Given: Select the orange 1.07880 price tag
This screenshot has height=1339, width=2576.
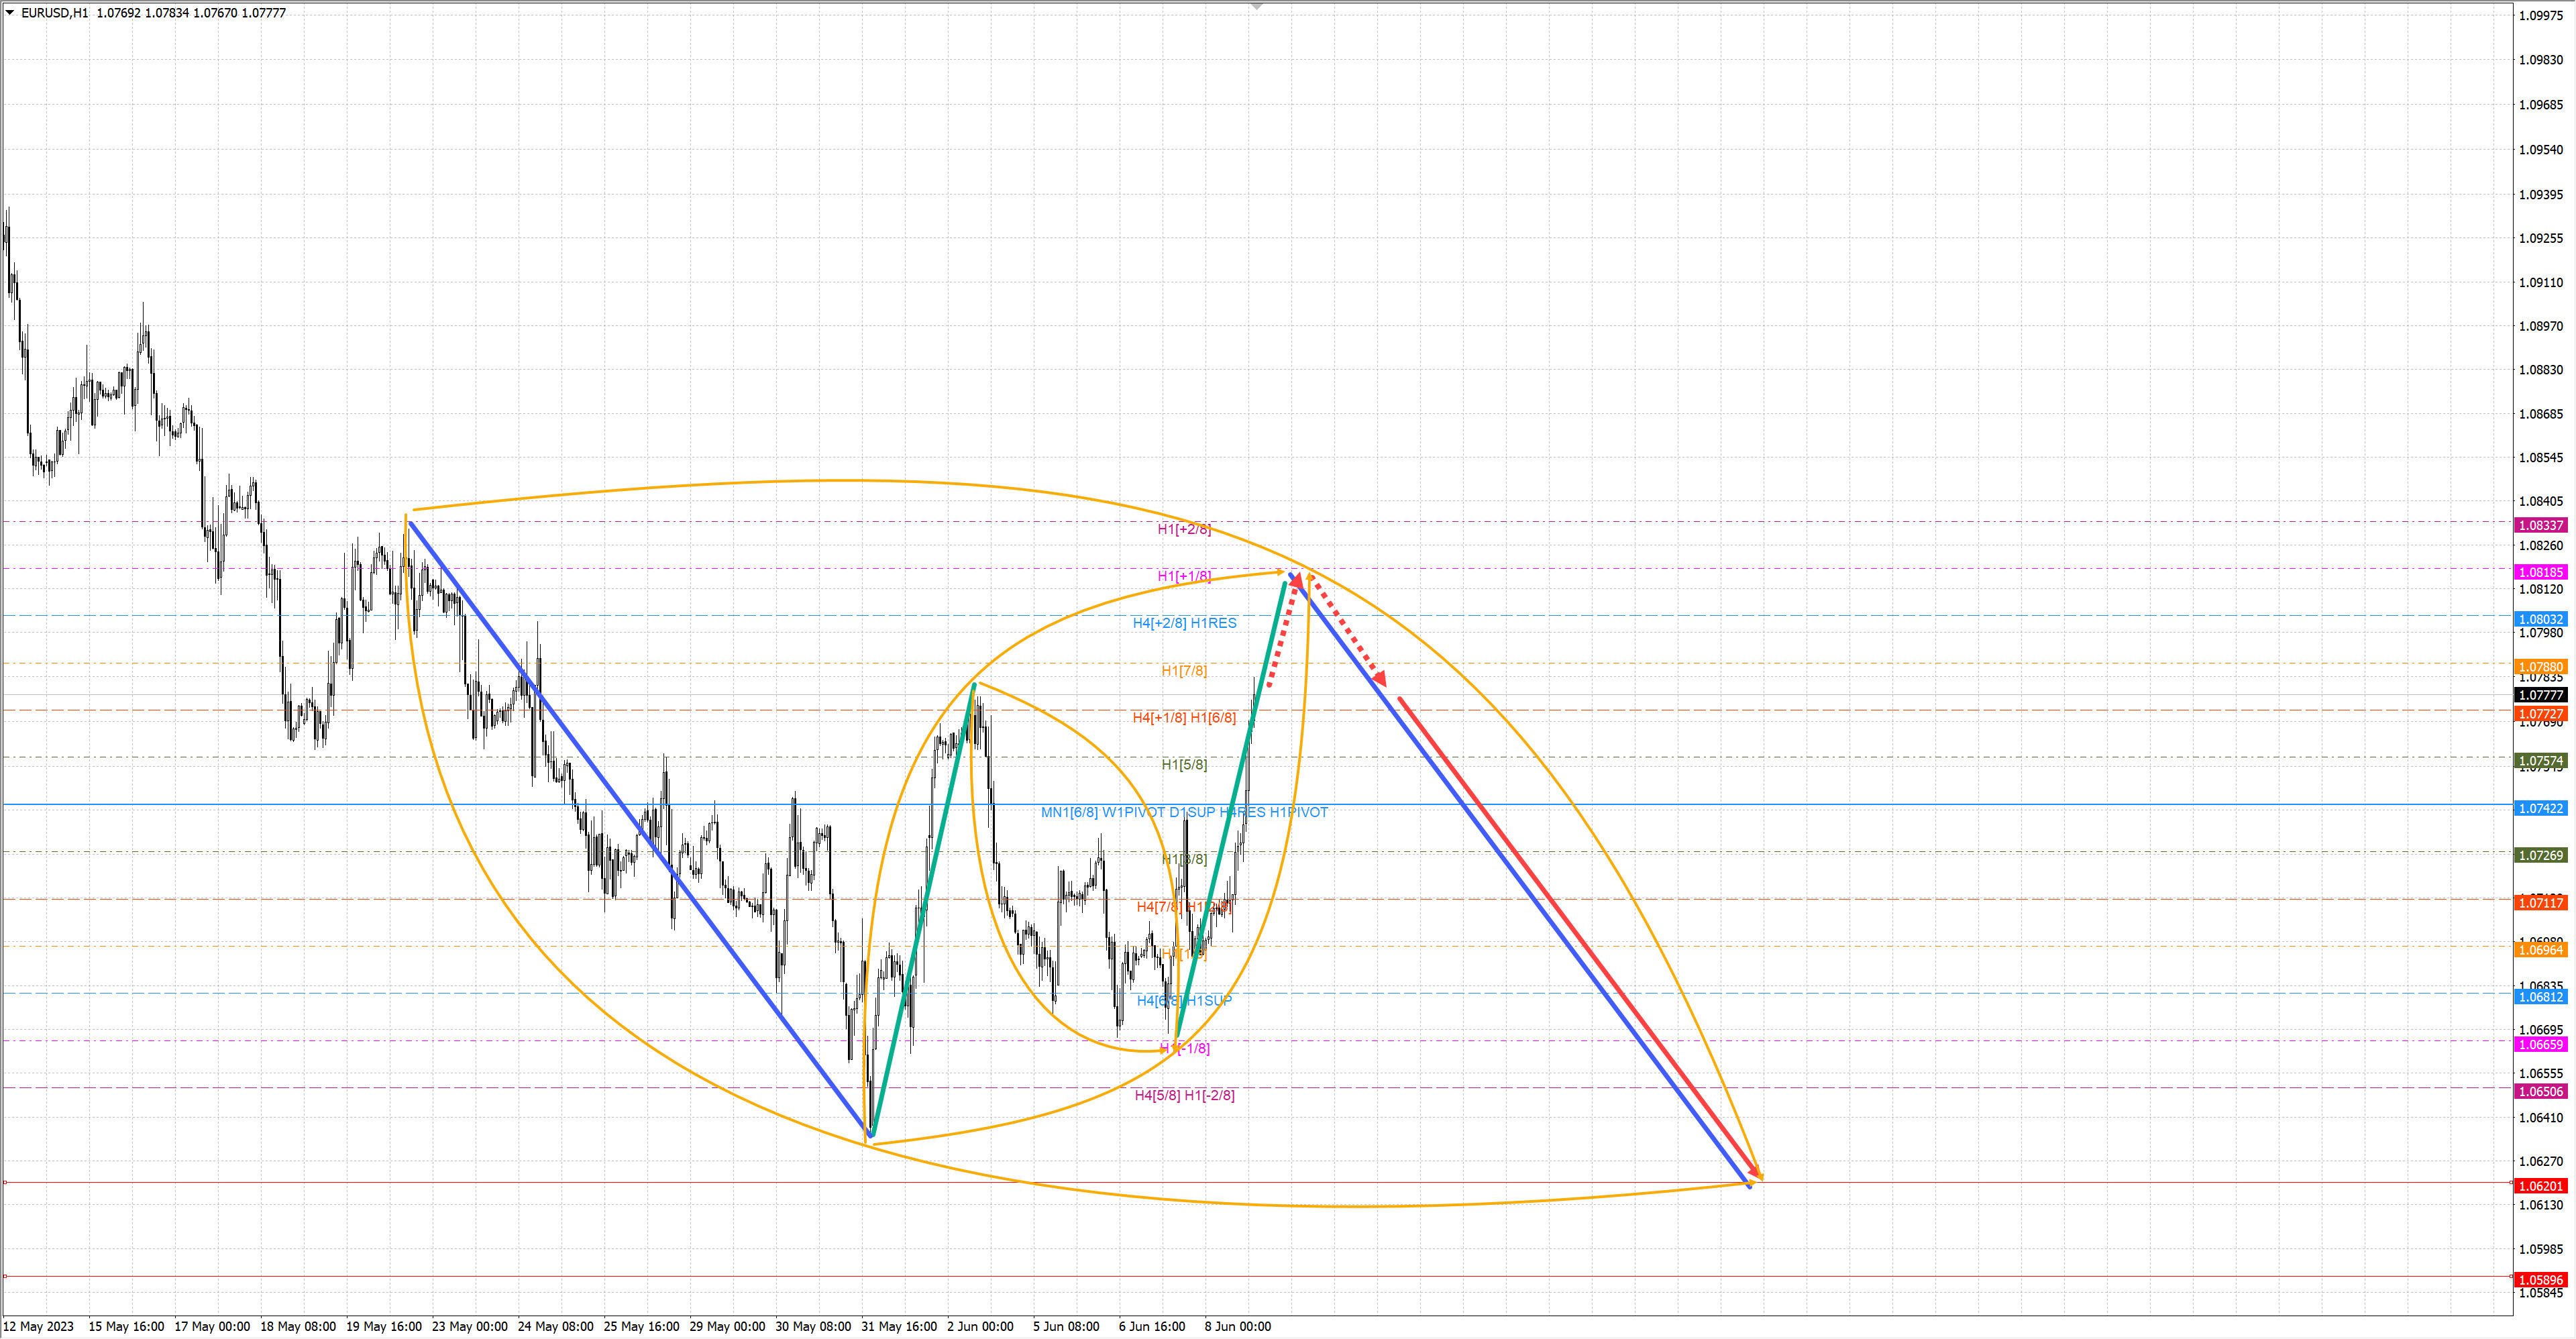Looking at the screenshot, I should [x=2540, y=666].
